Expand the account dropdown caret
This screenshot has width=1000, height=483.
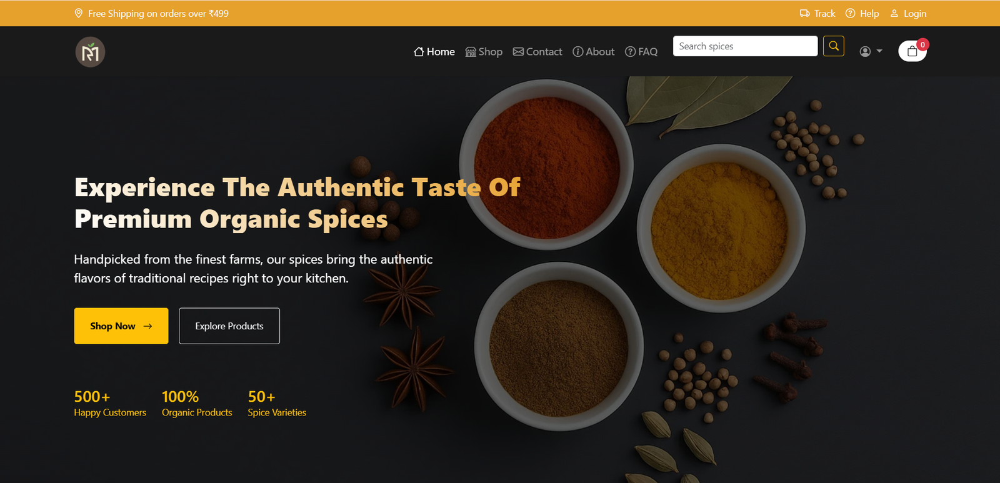(879, 51)
